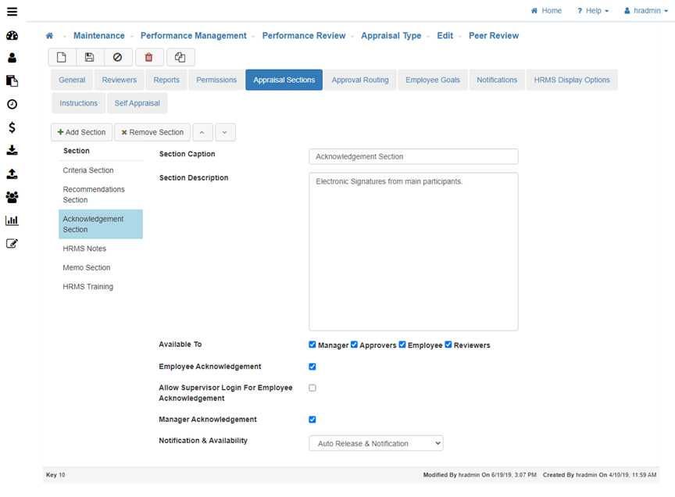Click the New document toolbar icon
This screenshot has height=497, width=675.
click(62, 57)
